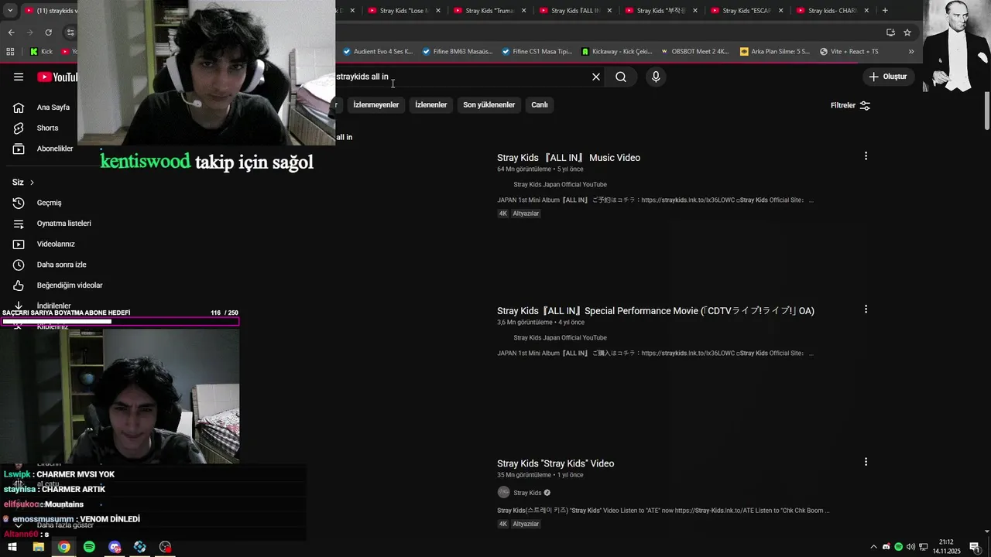Open Windows notification center
Viewport: 991px width, 557px height.
coord(975,547)
